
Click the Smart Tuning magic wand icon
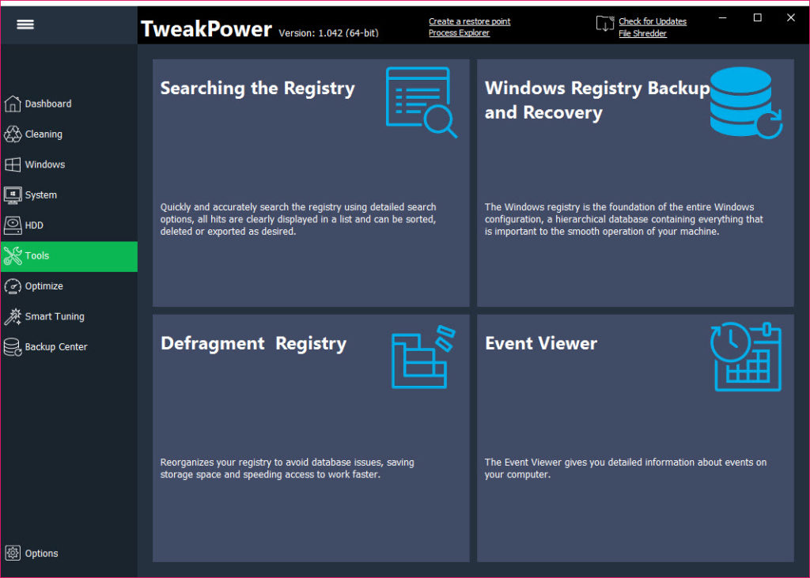pos(13,316)
